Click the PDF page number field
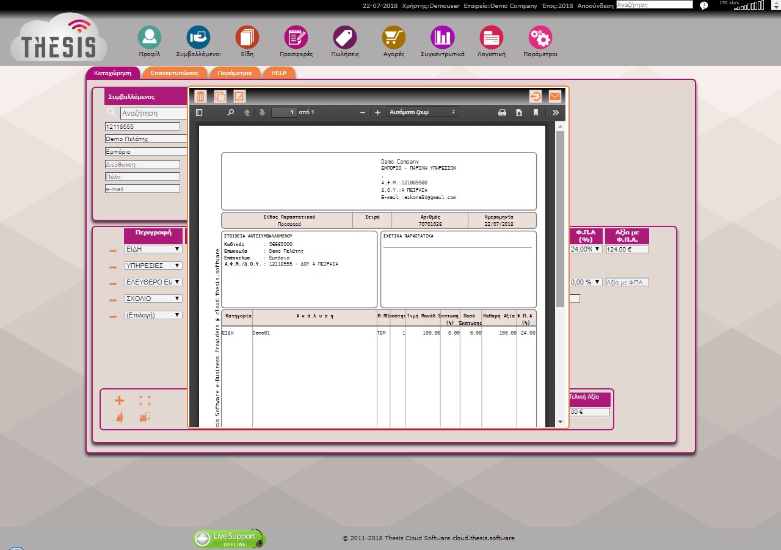This screenshot has width=781, height=550. click(284, 112)
